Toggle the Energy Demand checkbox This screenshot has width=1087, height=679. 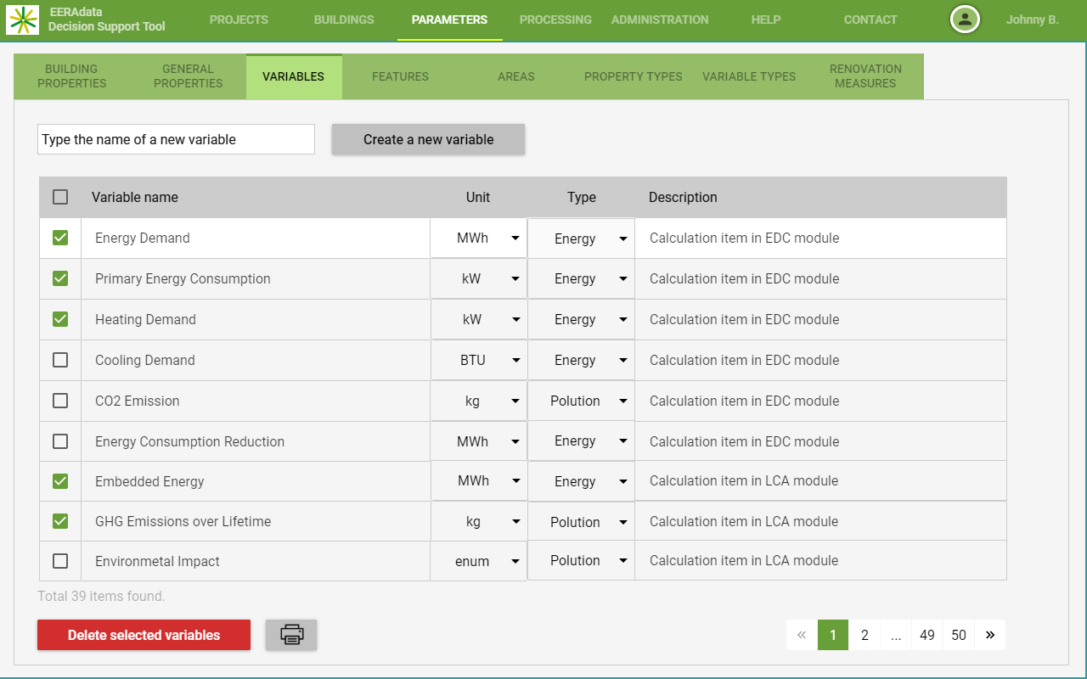[x=60, y=238]
